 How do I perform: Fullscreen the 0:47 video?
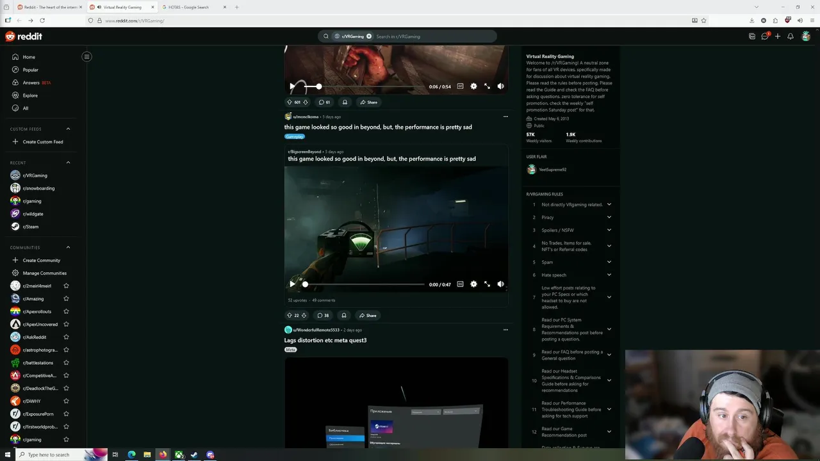coord(487,284)
